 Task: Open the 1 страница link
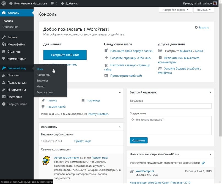pos(93,100)
